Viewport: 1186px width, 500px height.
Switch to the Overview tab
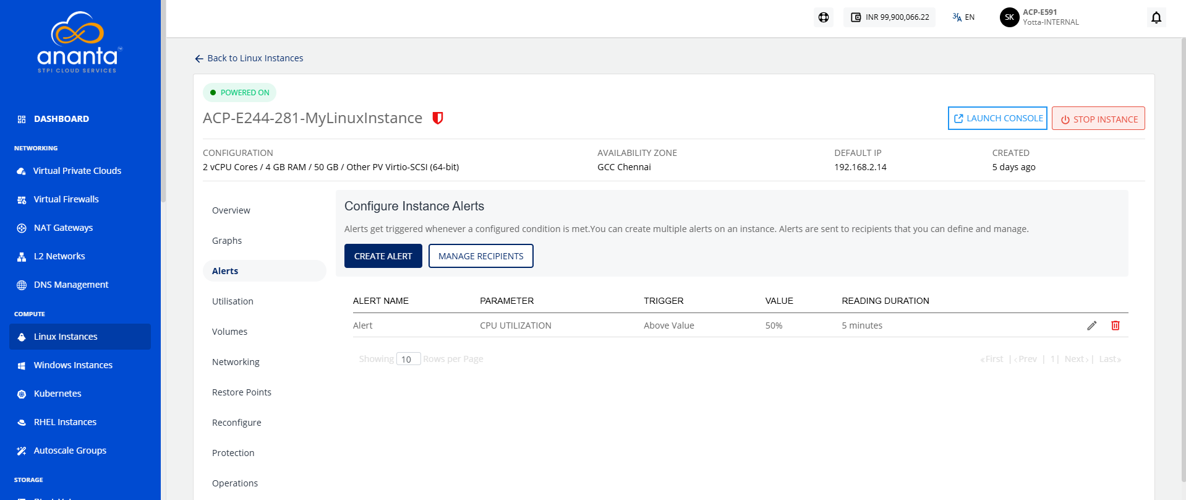(231, 210)
